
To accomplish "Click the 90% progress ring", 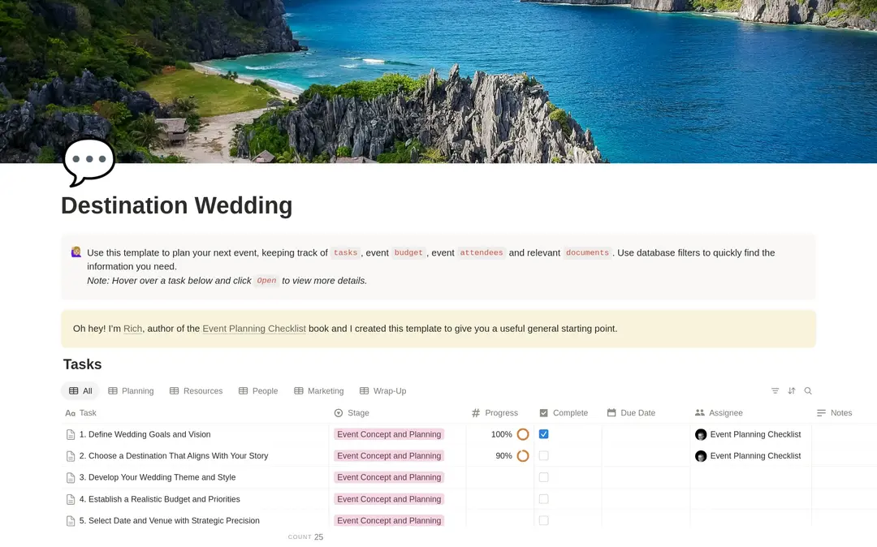I will point(523,456).
